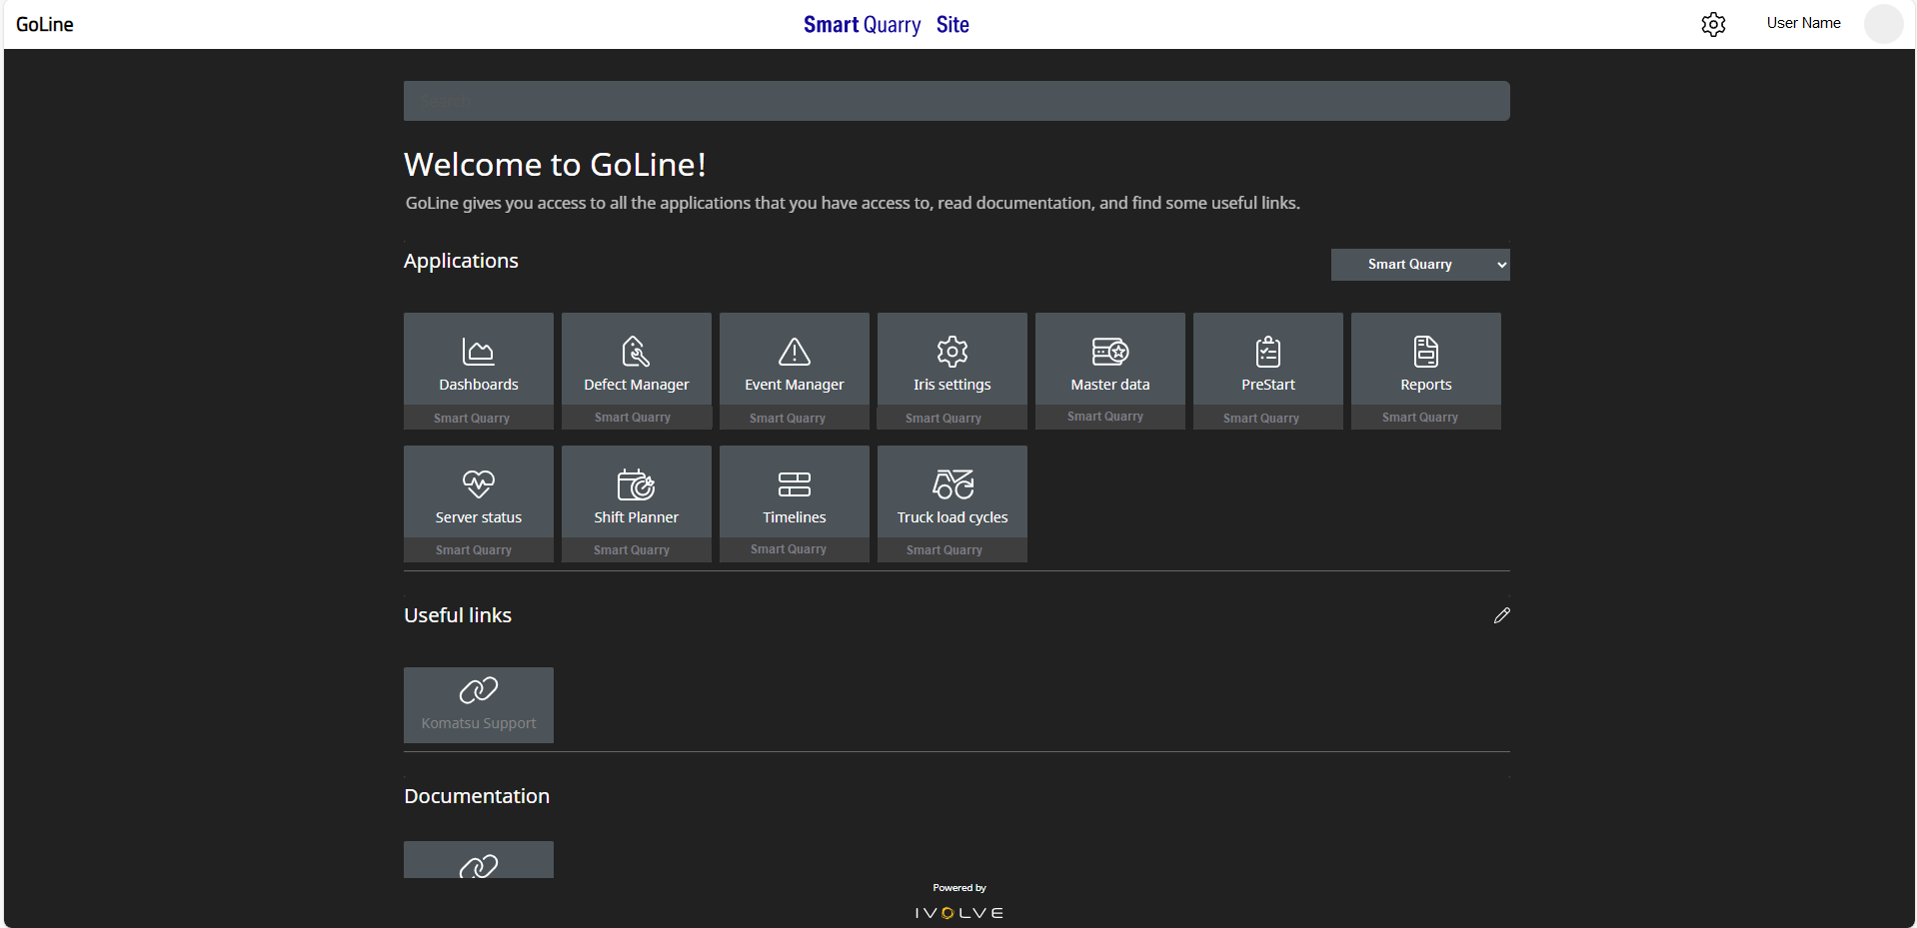Open Defect Manager wrench icon
Screen dimensions: 1917x928
[x=636, y=352]
